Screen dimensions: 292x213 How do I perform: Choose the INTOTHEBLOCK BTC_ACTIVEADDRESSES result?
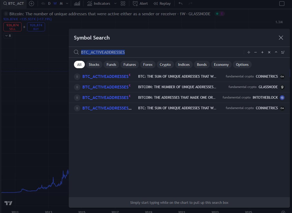click(179, 98)
